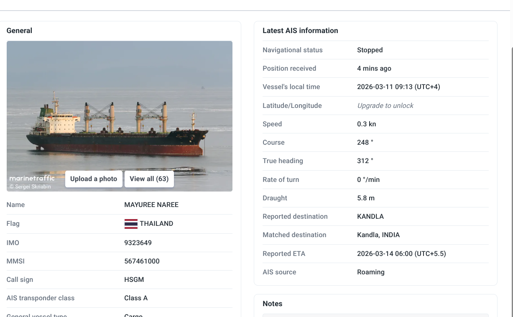Select the true heading 312 °
The width and height of the screenshot is (513, 317).
coord(365,161)
